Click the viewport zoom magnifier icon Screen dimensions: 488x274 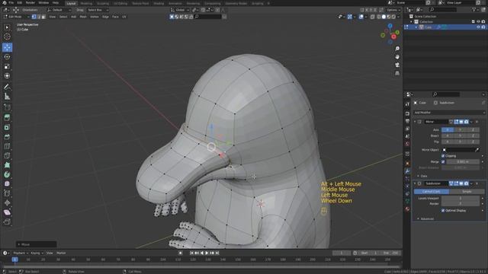click(397, 49)
